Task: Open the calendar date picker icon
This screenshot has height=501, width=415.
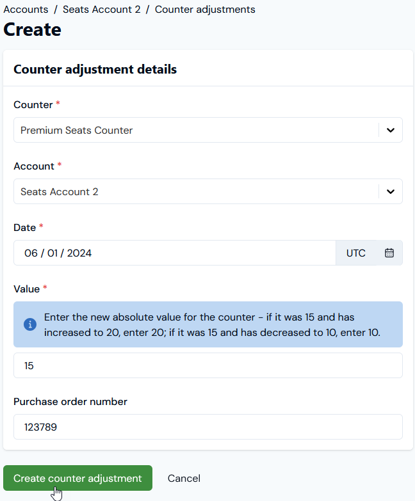Action: pyautogui.click(x=389, y=253)
